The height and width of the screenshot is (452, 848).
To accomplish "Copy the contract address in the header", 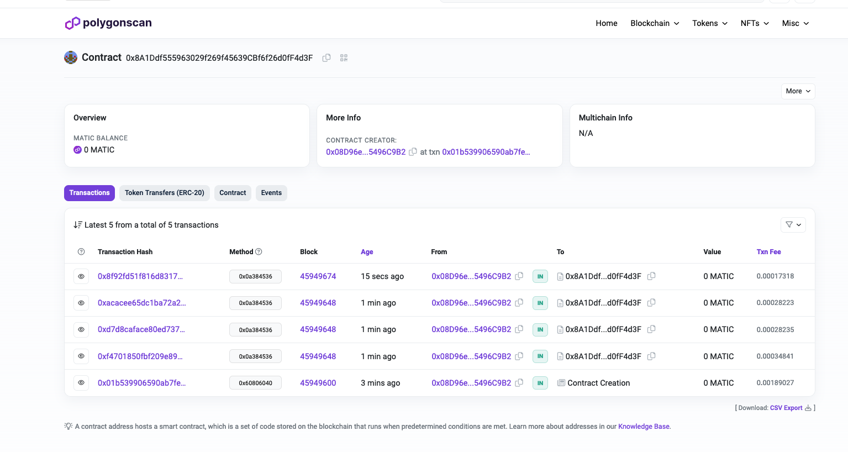I will [326, 57].
